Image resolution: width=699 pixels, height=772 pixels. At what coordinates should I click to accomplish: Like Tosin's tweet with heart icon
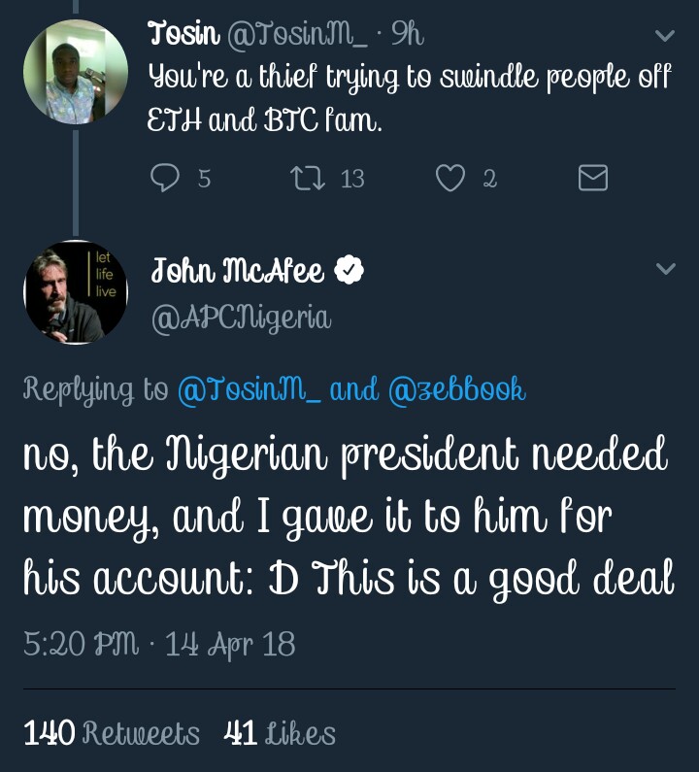tap(449, 178)
